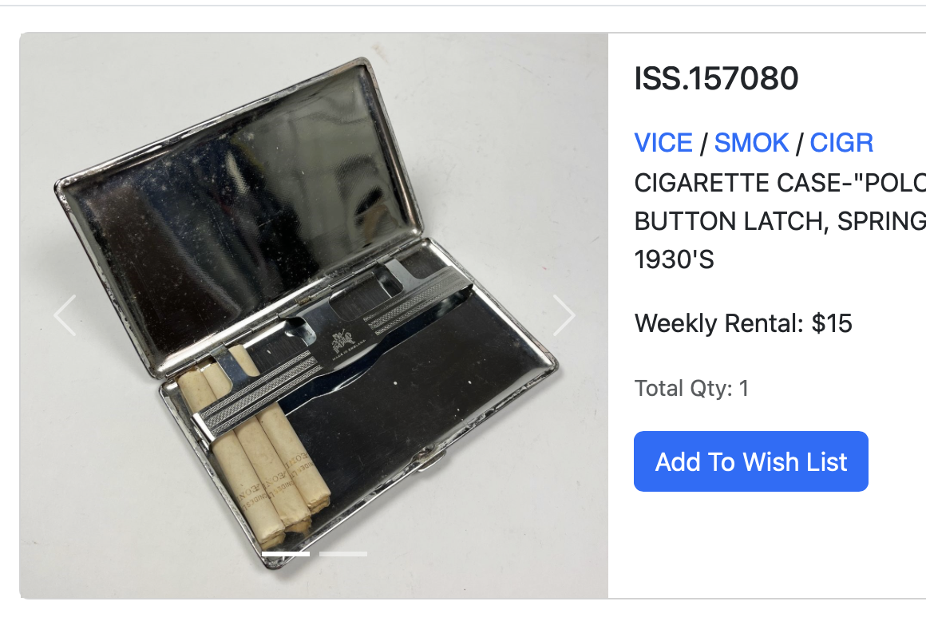Select the first carousel indicator bar
926x637 pixels.
coord(286,554)
